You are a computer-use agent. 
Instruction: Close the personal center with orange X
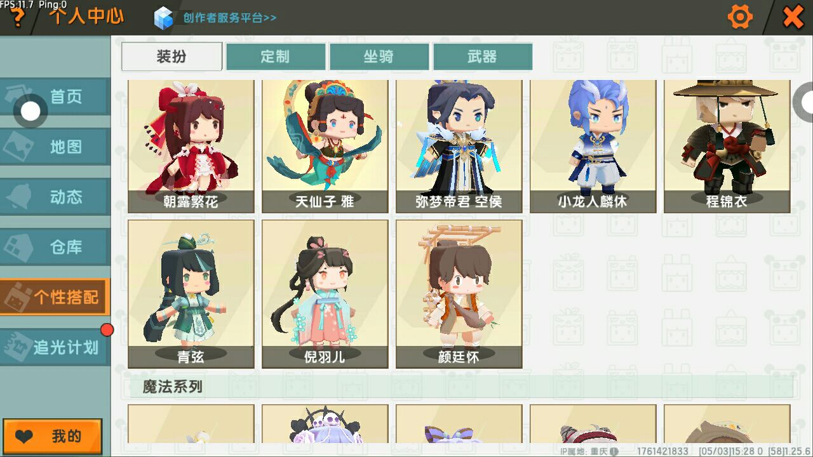[x=793, y=17]
